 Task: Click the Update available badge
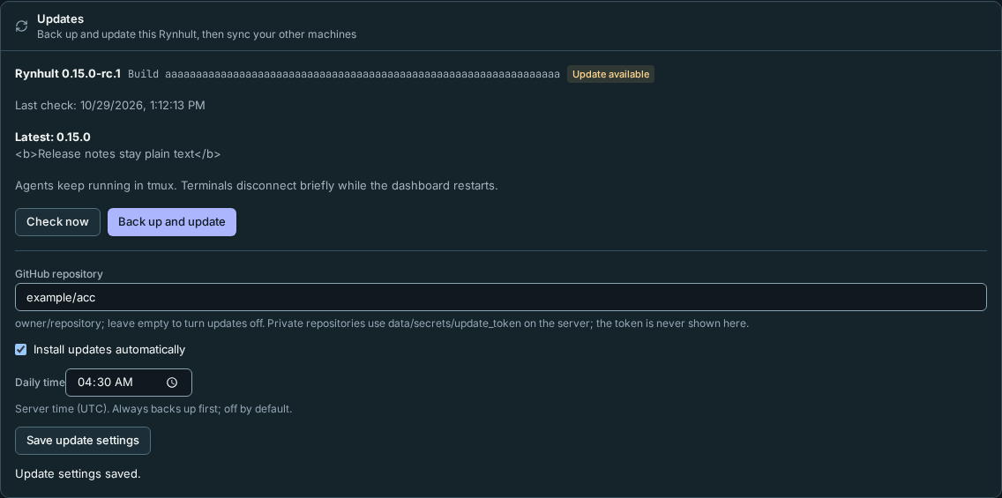610,74
